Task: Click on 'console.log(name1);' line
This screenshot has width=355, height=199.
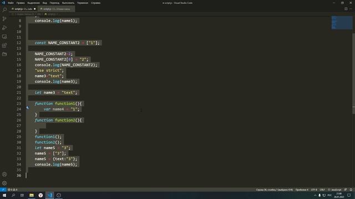Action: 56,21
